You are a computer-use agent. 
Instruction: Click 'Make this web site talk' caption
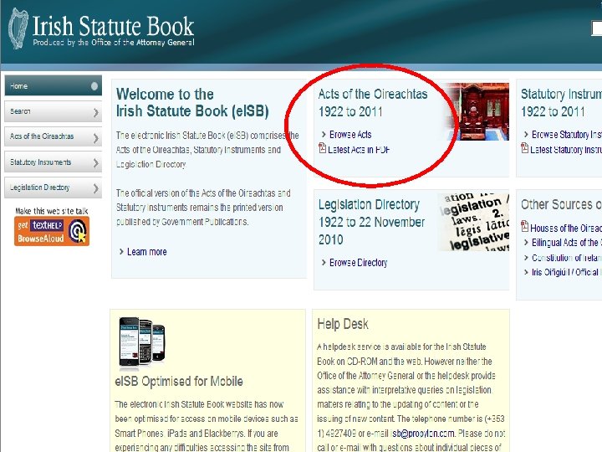tap(52, 211)
